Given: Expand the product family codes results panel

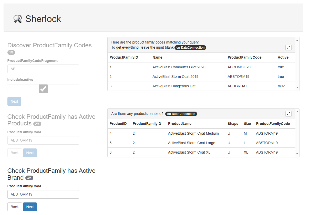Looking at the screenshot, I should click(288, 47).
